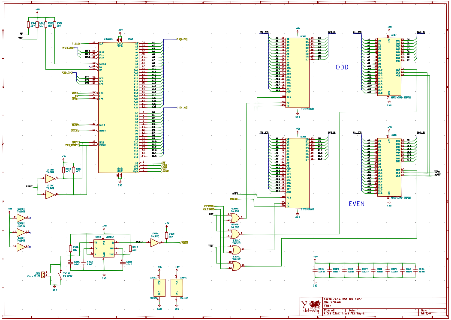Click the OR gate with input pins 9 and 10

click(x=236, y=250)
